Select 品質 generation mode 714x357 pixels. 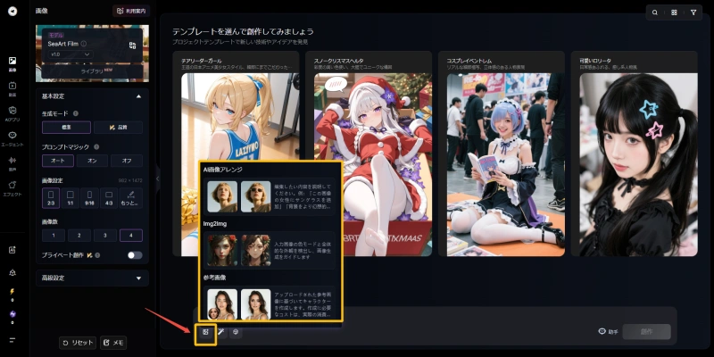point(118,128)
